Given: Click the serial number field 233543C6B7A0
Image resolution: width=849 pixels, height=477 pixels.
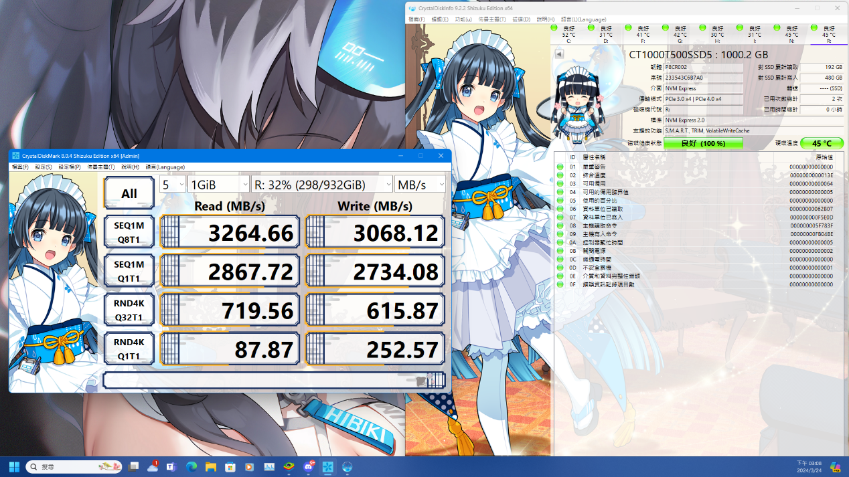Looking at the screenshot, I should click(x=703, y=78).
